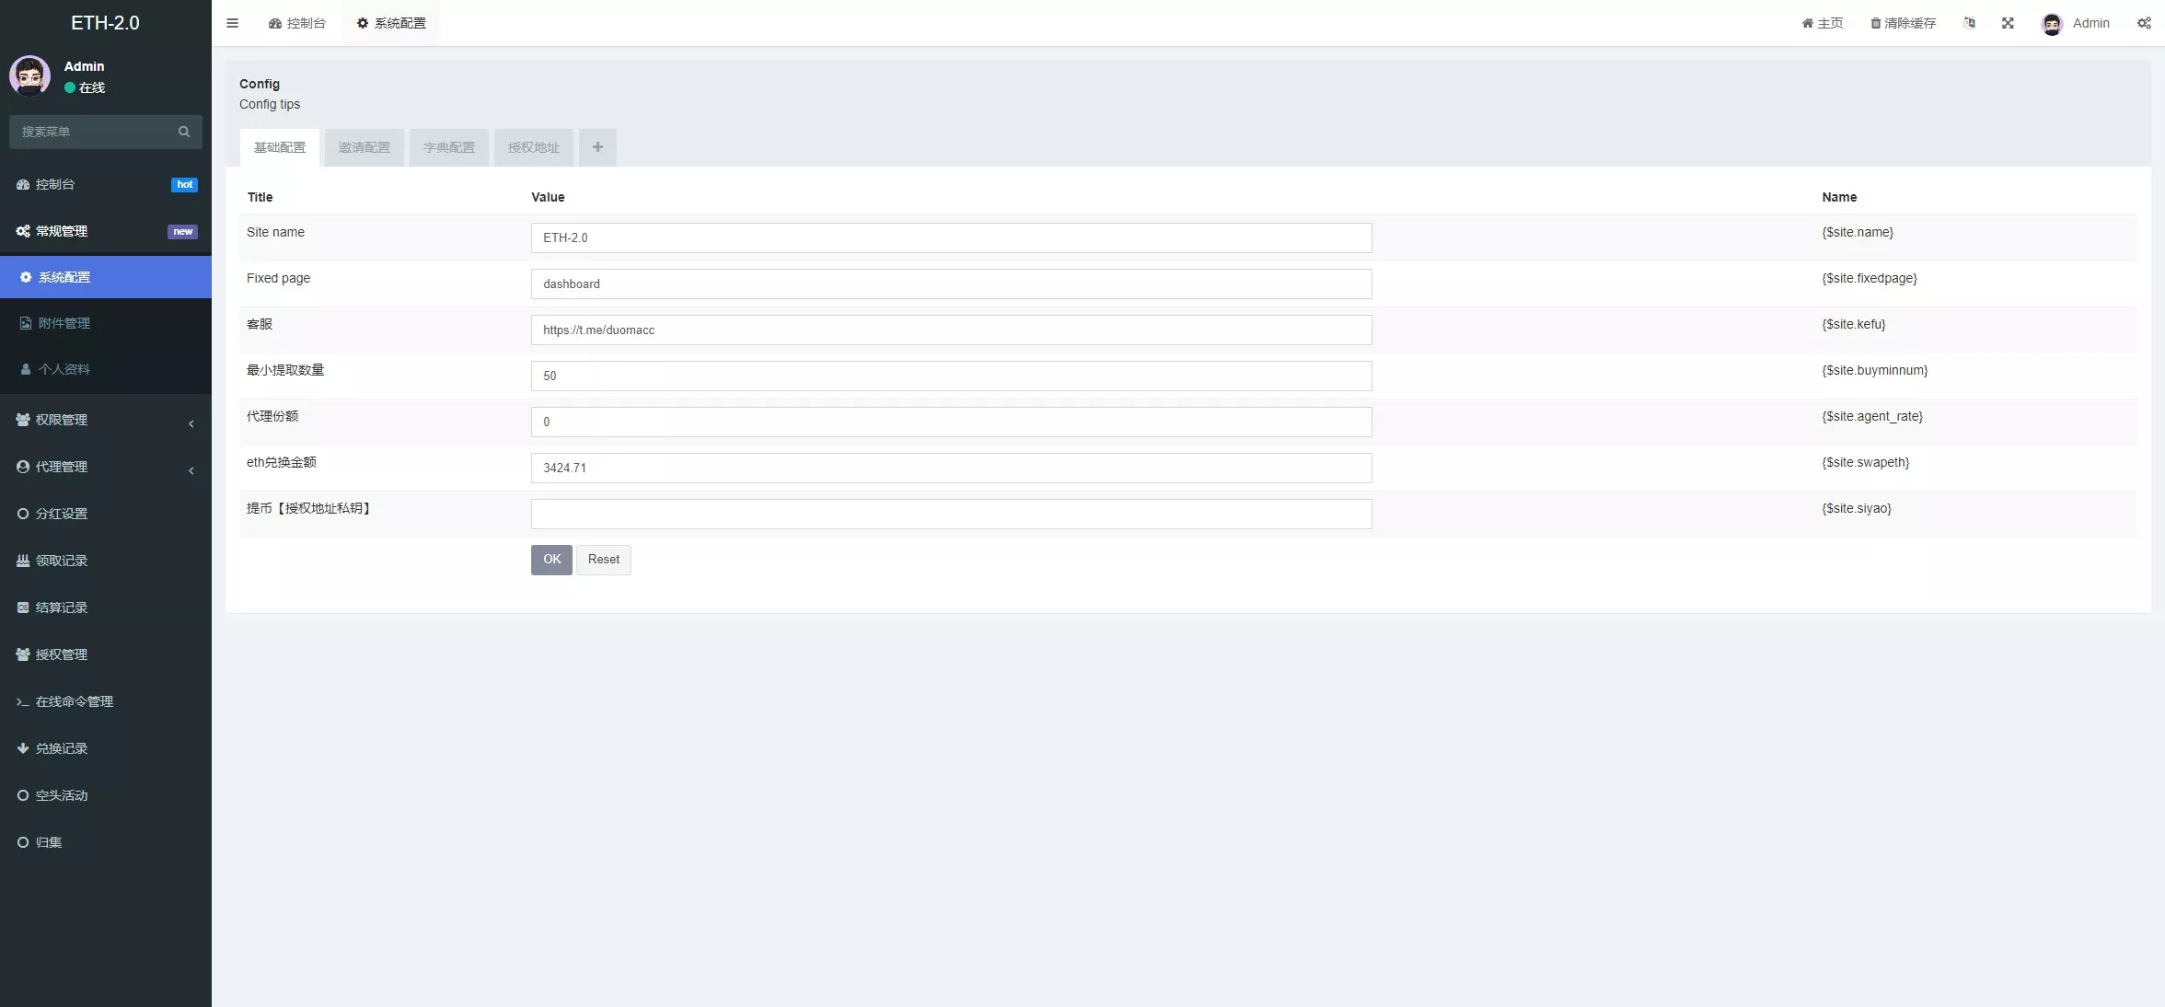Switch to the 授权地址 tab
The width and height of the screenshot is (2165, 1007).
[x=533, y=147]
